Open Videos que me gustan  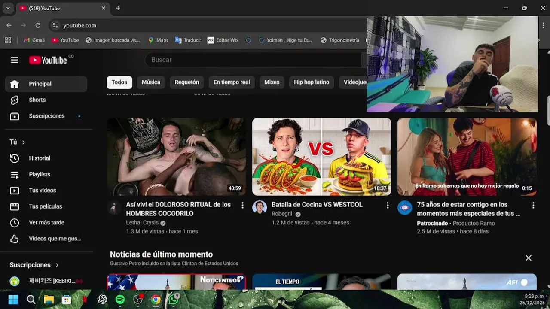coord(46,239)
